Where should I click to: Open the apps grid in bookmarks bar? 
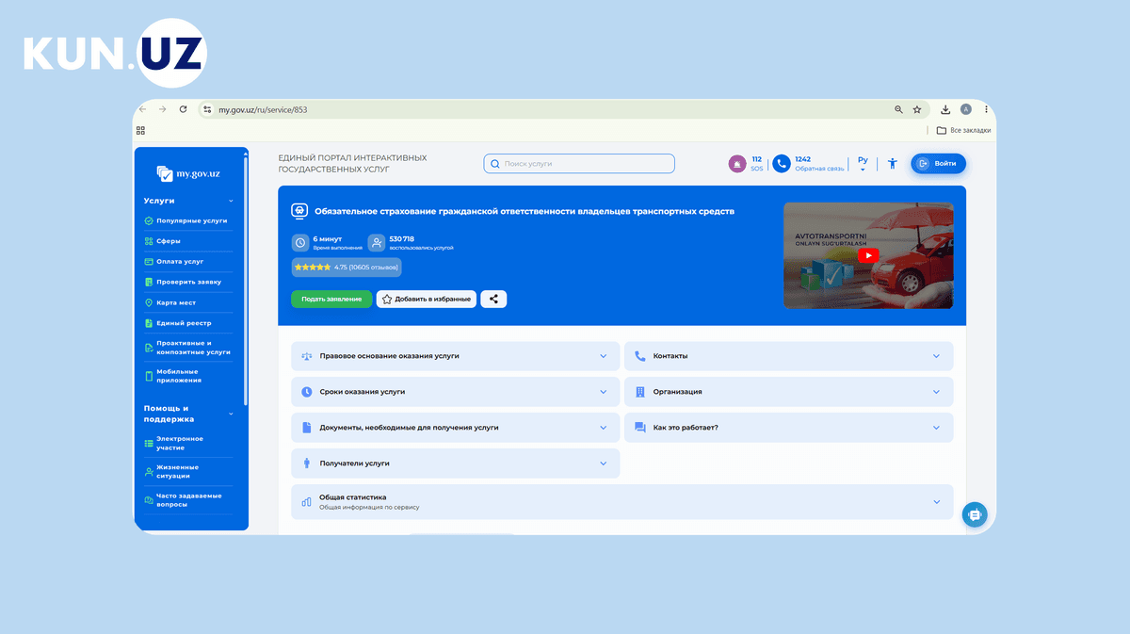(141, 130)
